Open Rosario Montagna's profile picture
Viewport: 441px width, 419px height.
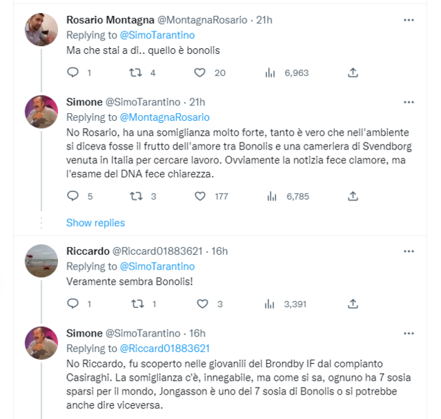tap(41, 29)
